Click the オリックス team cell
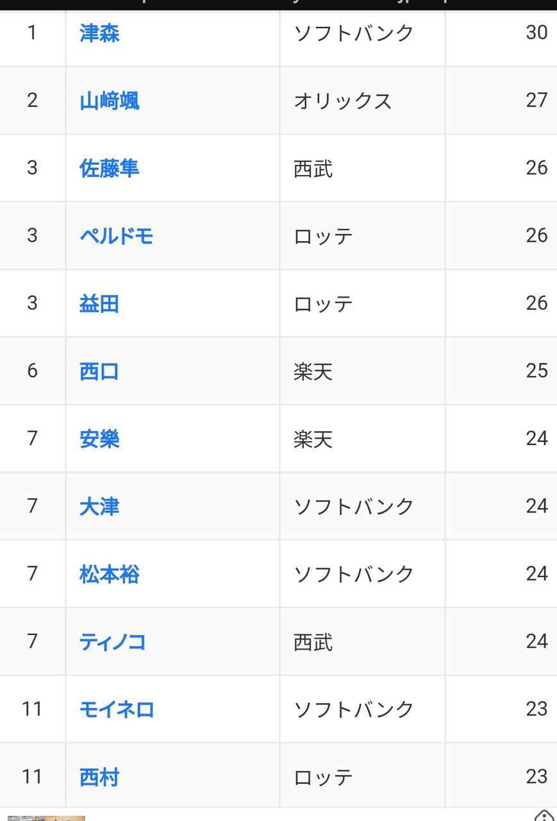This screenshot has height=821, width=557. [363, 101]
